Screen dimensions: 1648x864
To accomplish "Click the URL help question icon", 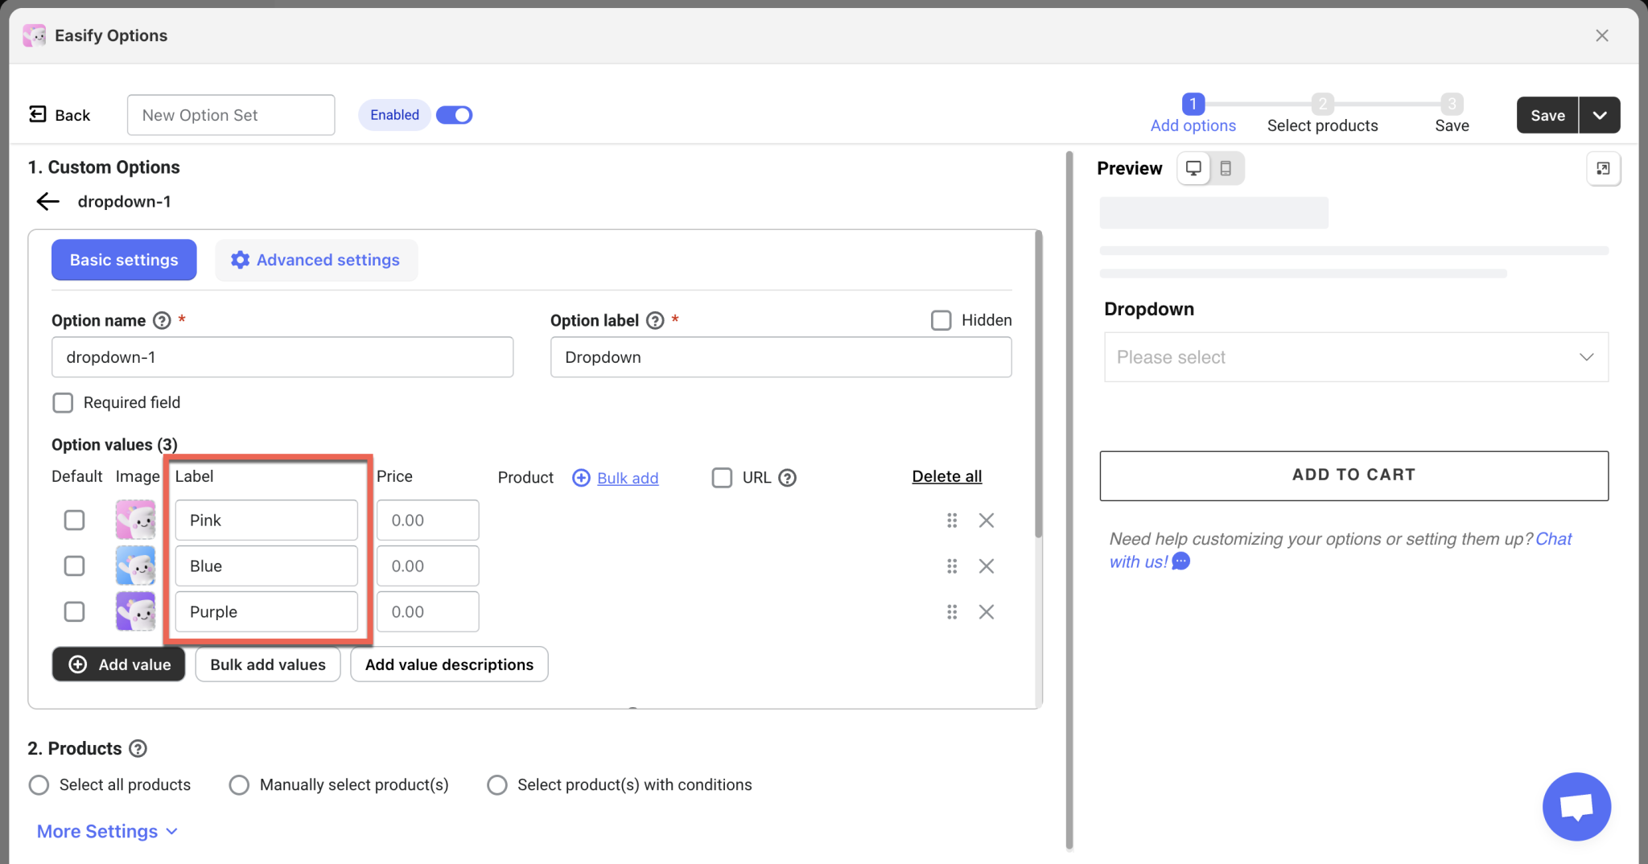I will tap(788, 478).
